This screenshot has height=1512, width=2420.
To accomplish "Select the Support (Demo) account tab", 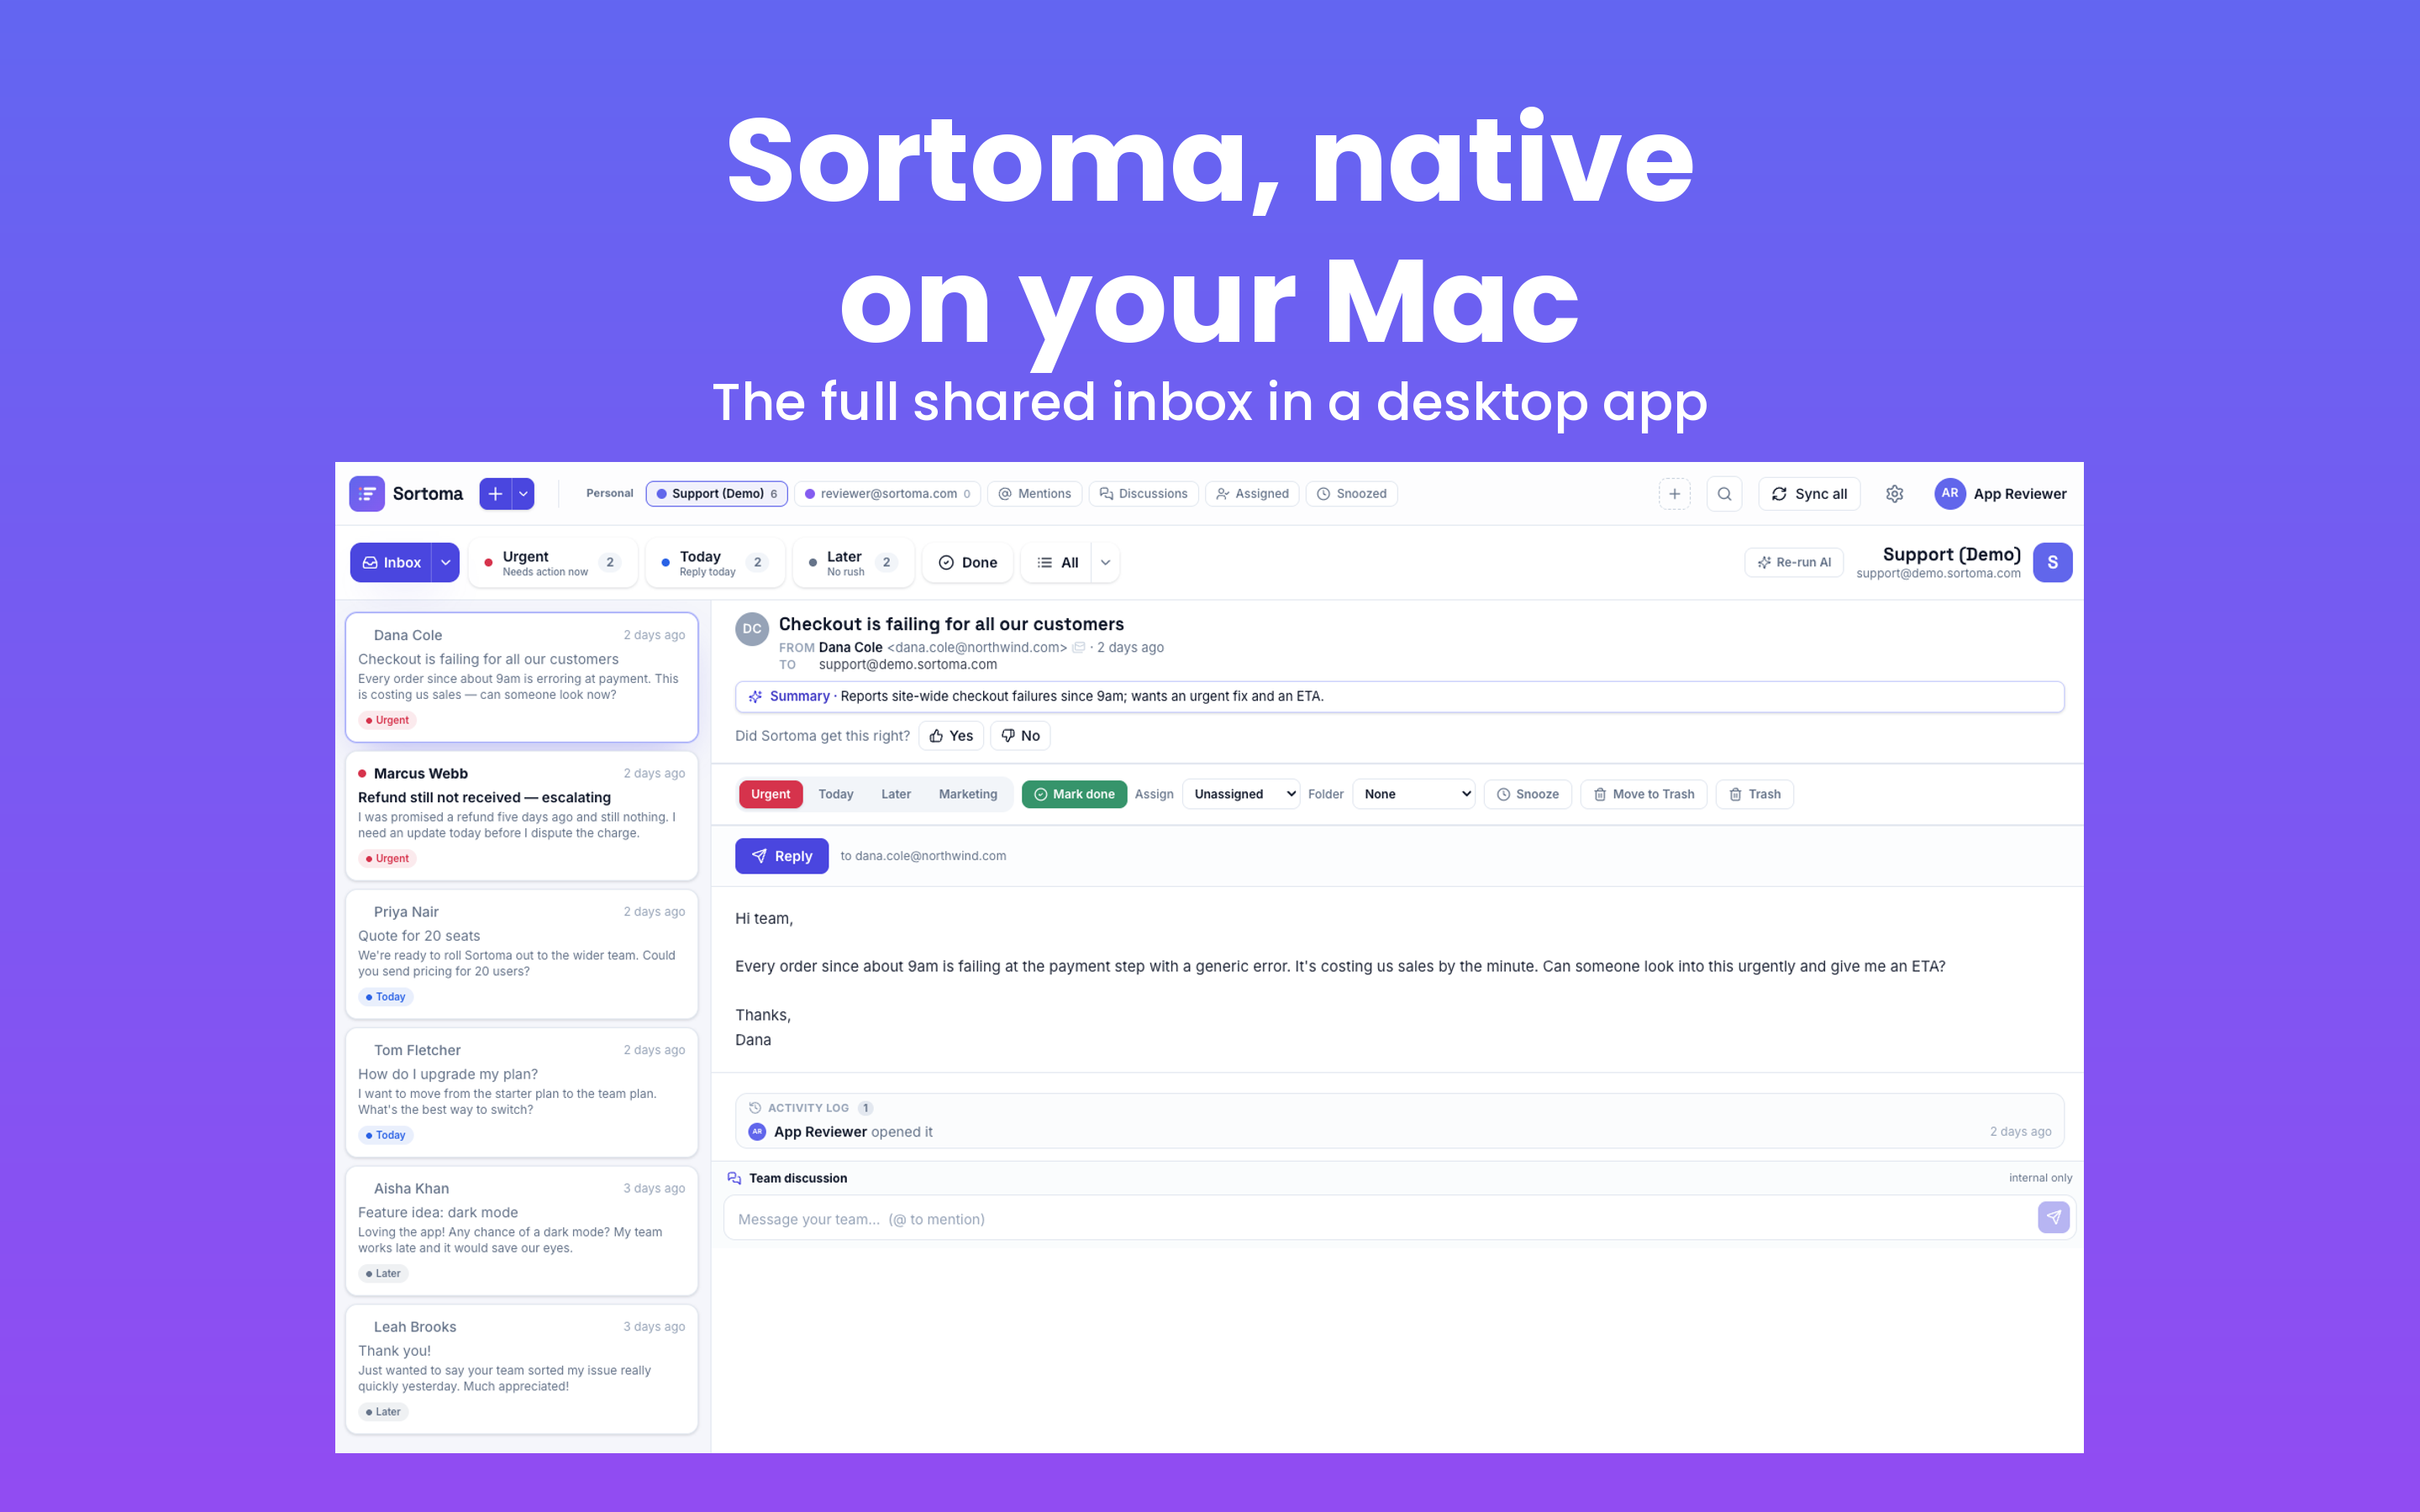I will pyautogui.click(x=717, y=494).
